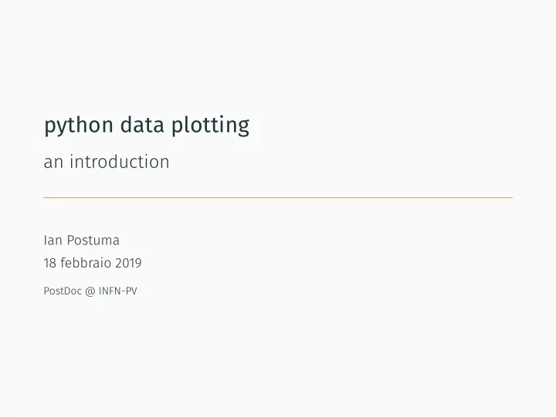Click the "PV" suffix in "INFN-PV"

132,291
